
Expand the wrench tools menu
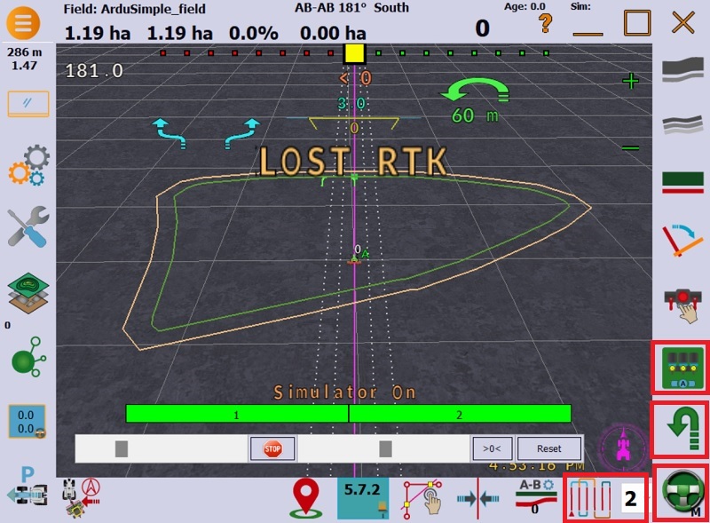(x=28, y=227)
